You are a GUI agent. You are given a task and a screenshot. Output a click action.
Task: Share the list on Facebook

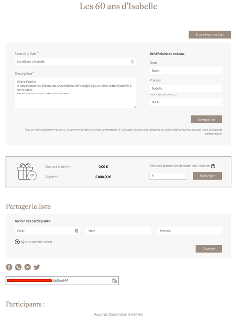pos(9,267)
